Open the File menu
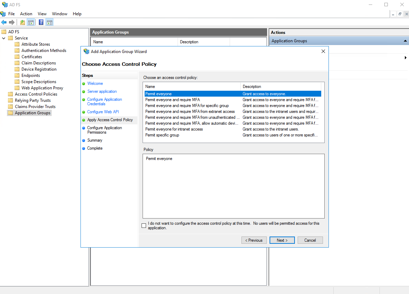The width and height of the screenshot is (409, 294). (11, 14)
